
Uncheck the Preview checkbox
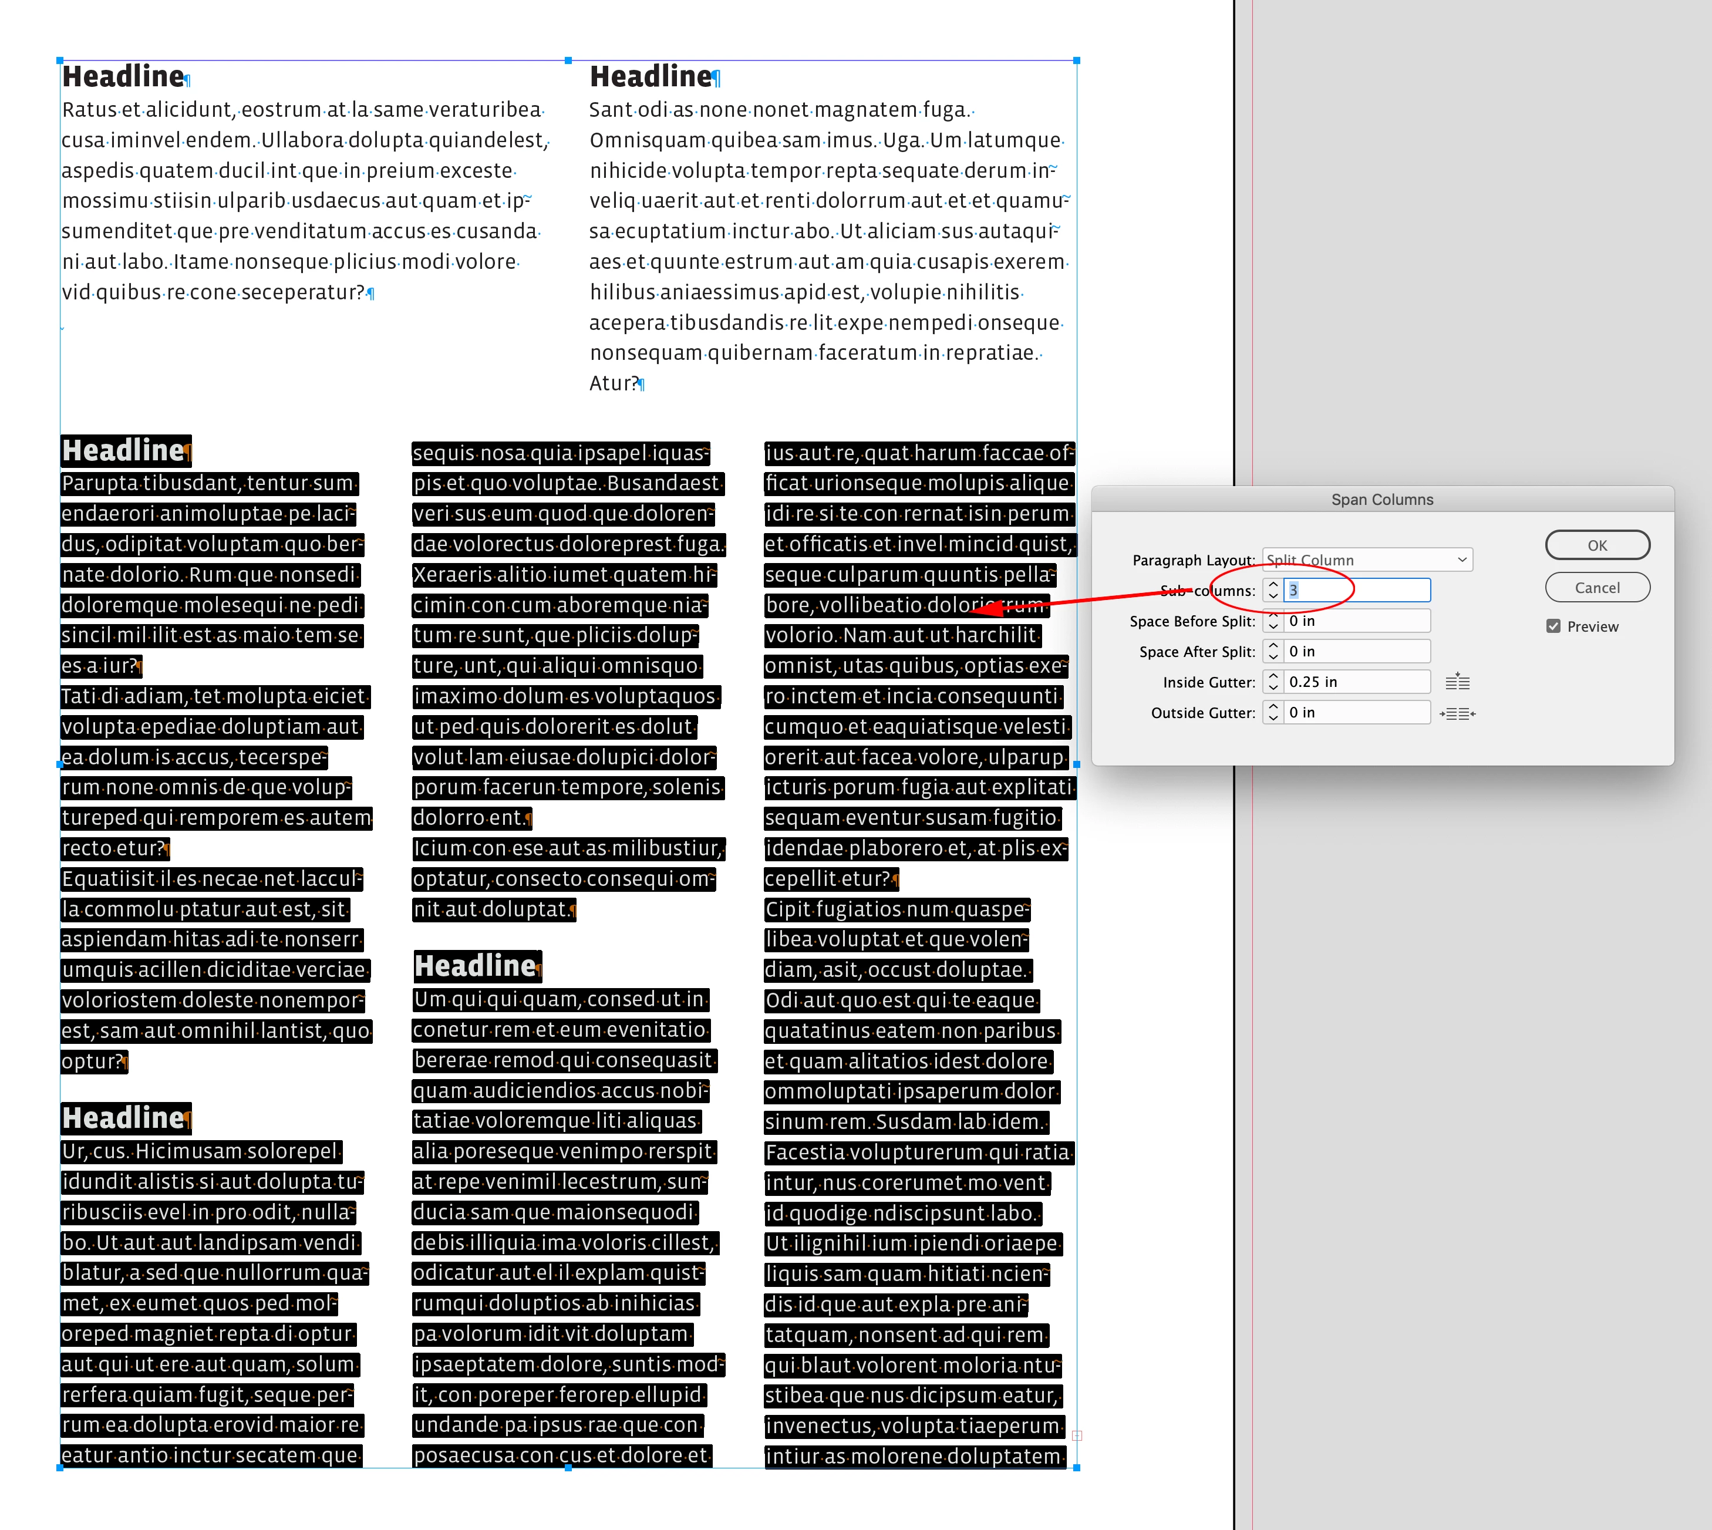coord(1553,626)
